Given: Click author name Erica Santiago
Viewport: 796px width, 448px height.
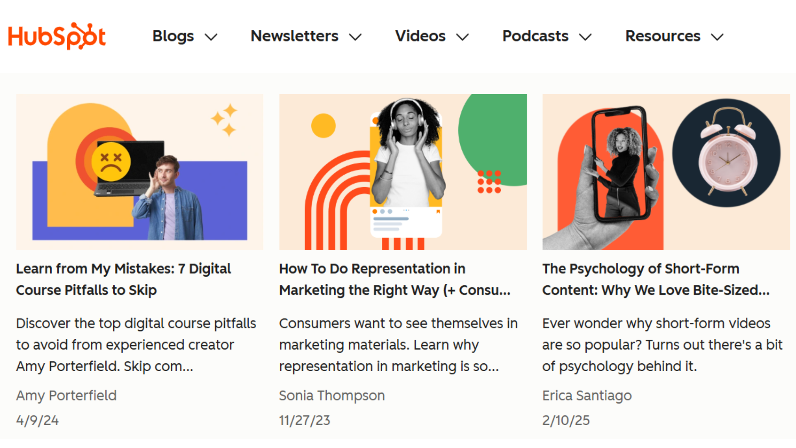Looking at the screenshot, I should [x=587, y=395].
